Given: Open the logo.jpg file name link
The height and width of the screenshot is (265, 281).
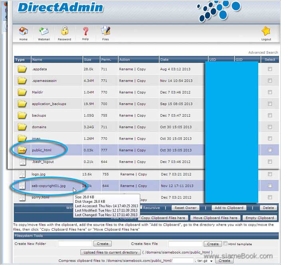Looking at the screenshot, I should click(x=38, y=174).
